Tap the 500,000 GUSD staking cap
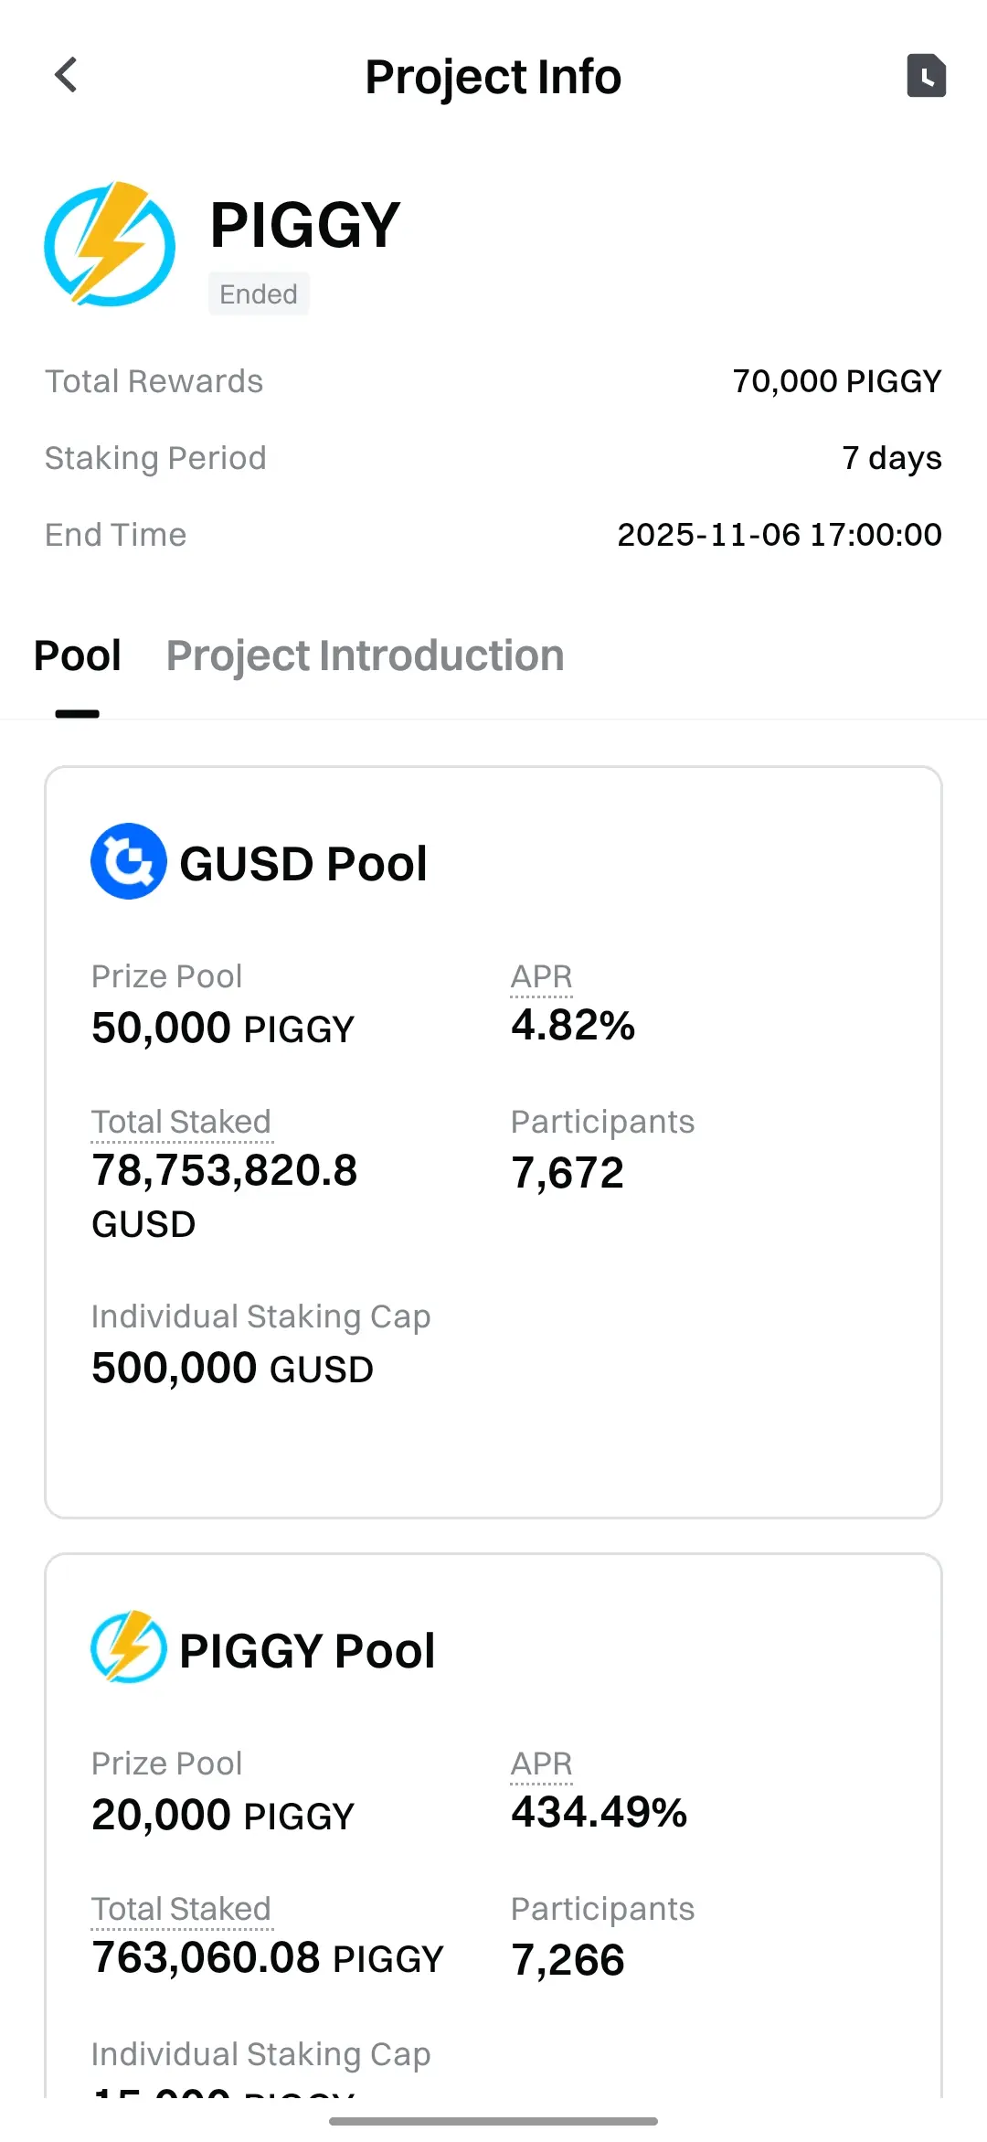The height and width of the screenshot is (2142, 987). tap(232, 1369)
